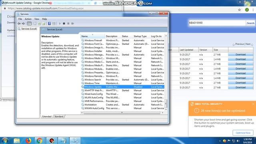Sort by the Startup Type column header
Image resolution: width=256 pixels, height=144 pixels.
click(141, 36)
